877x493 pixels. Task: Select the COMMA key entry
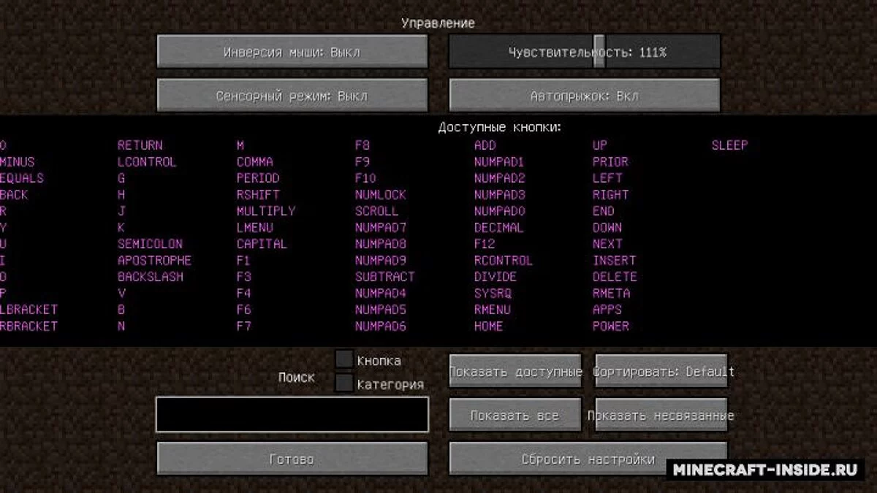(255, 162)
